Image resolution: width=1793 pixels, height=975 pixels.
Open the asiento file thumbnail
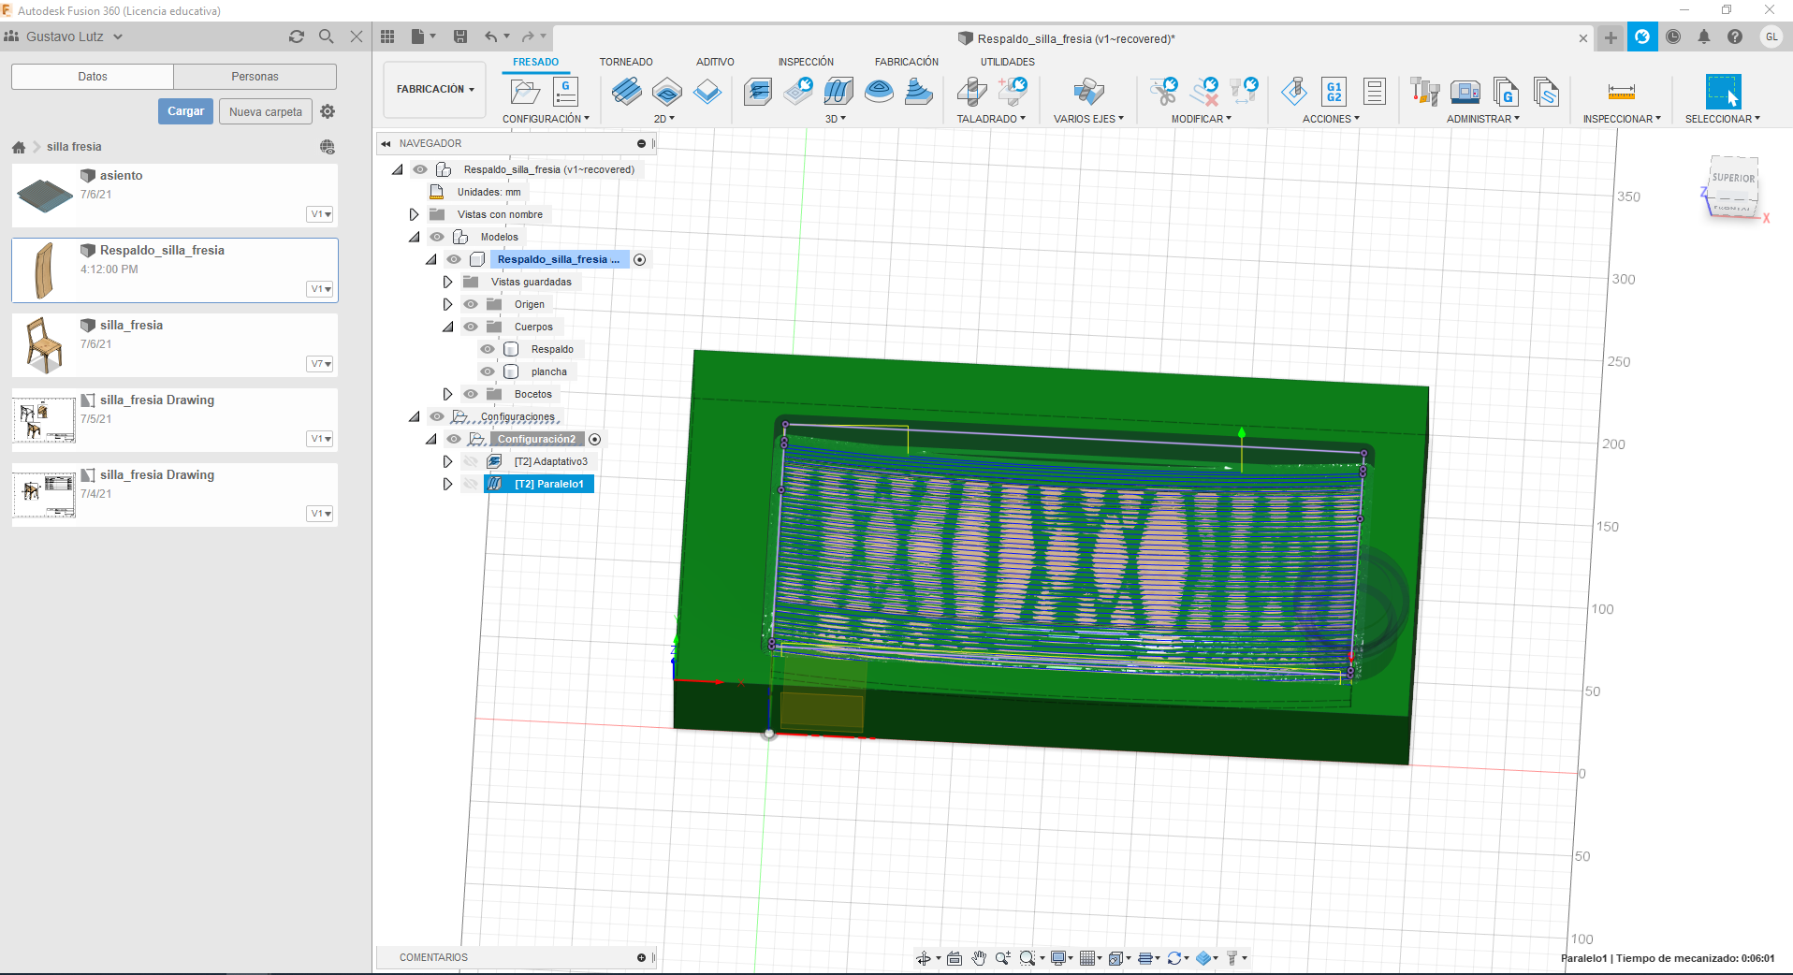click(x=44, y=196)
